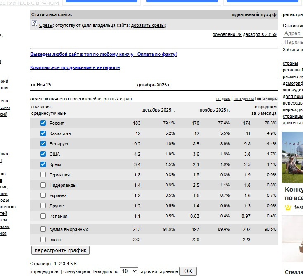Uncheck the Беларусь checkbox

click(x=43, y=144)
